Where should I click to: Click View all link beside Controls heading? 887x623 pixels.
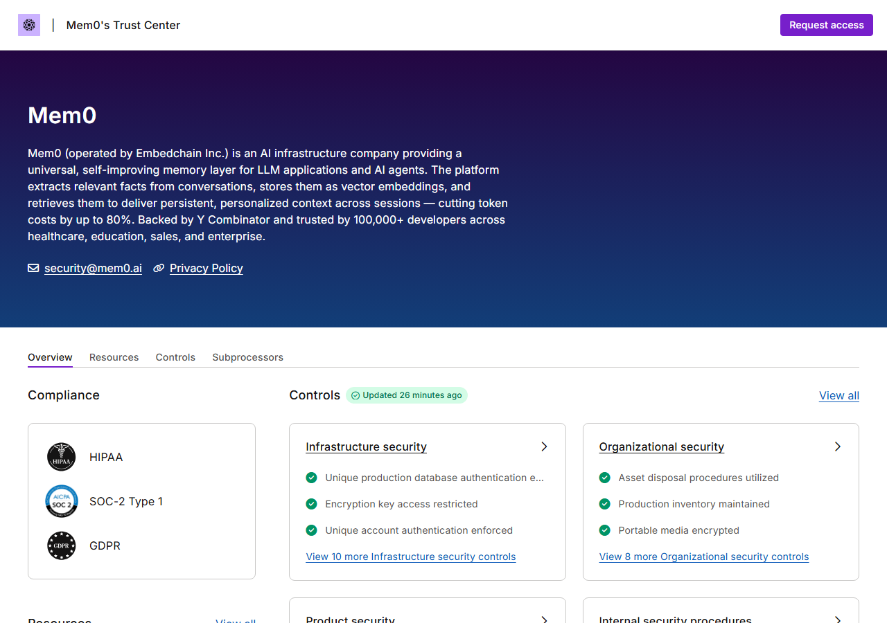pyautogui.click(x=839, y=395)
